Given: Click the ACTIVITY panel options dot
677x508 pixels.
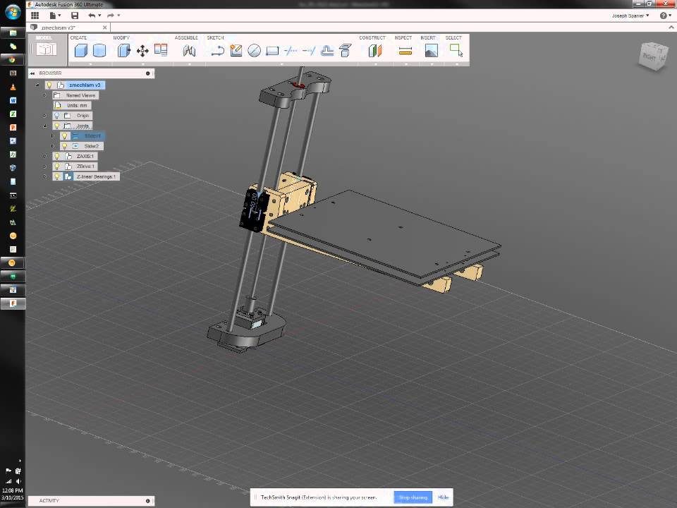Looking at the screenshot, I should tap(147, 501).
